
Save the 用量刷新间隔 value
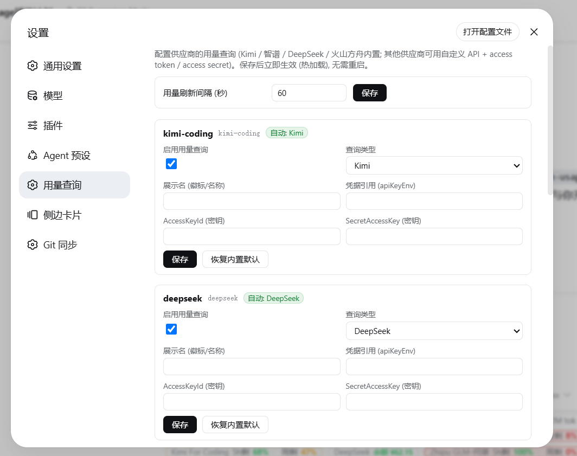tap(370, 93)
